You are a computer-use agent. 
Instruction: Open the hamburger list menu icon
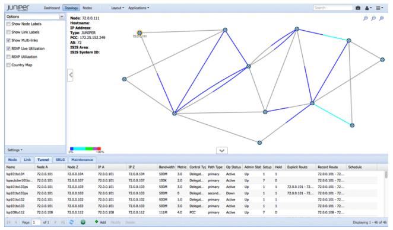click(379, 8)
